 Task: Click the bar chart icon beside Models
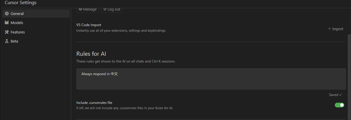point(7,23)
